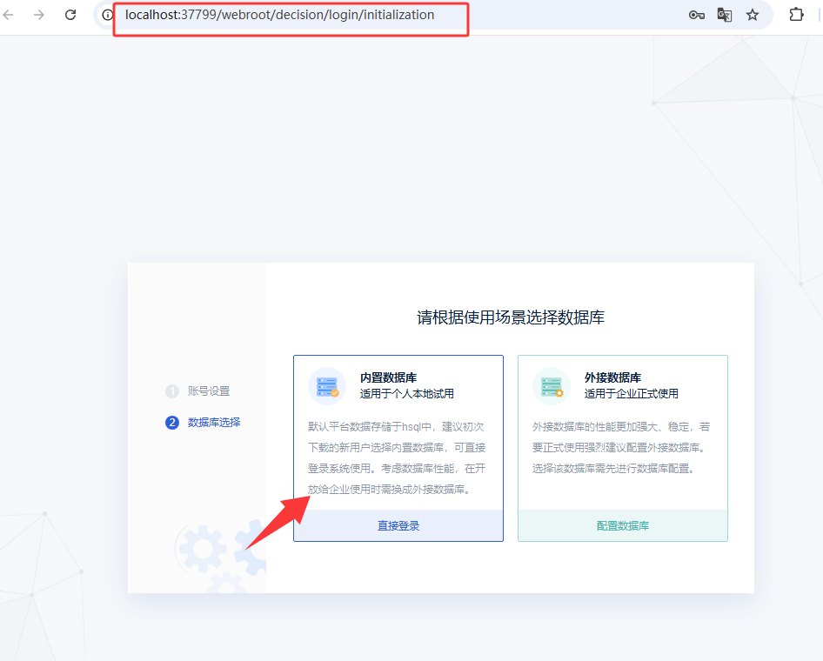
Task: Click the 适用于企业正式使用 subtitle
Action: 632,394
